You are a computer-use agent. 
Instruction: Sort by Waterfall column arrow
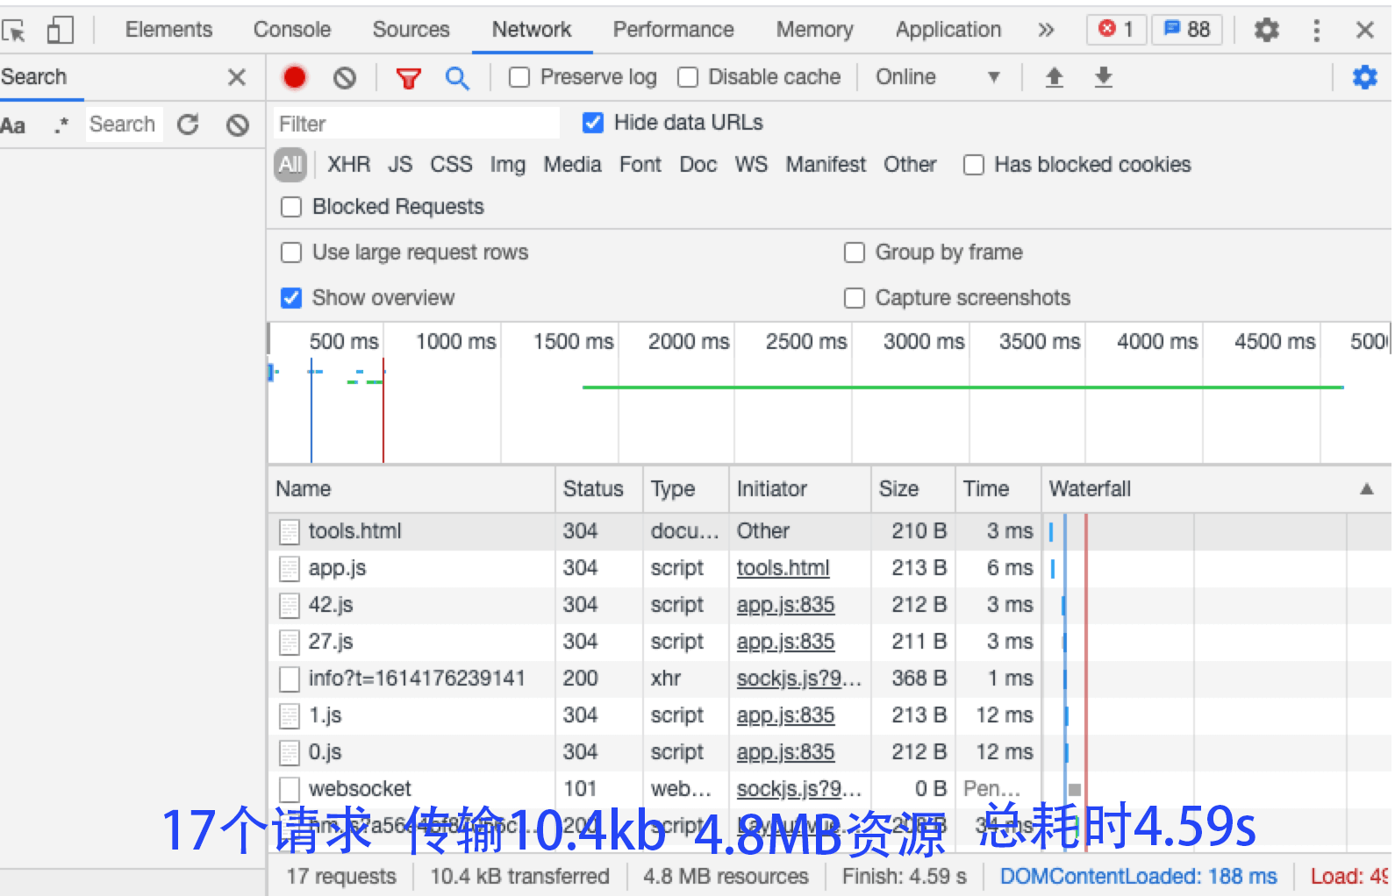click(1366, 489)
